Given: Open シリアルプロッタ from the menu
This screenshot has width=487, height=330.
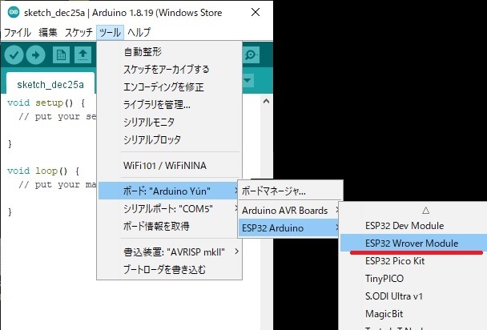Looking at the screenshot, I should [x=169, y=140].
